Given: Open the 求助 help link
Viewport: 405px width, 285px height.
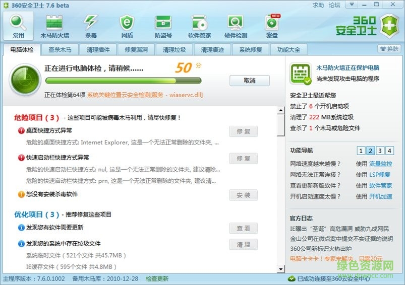Looking at the screenshot, I should (318, 5).
